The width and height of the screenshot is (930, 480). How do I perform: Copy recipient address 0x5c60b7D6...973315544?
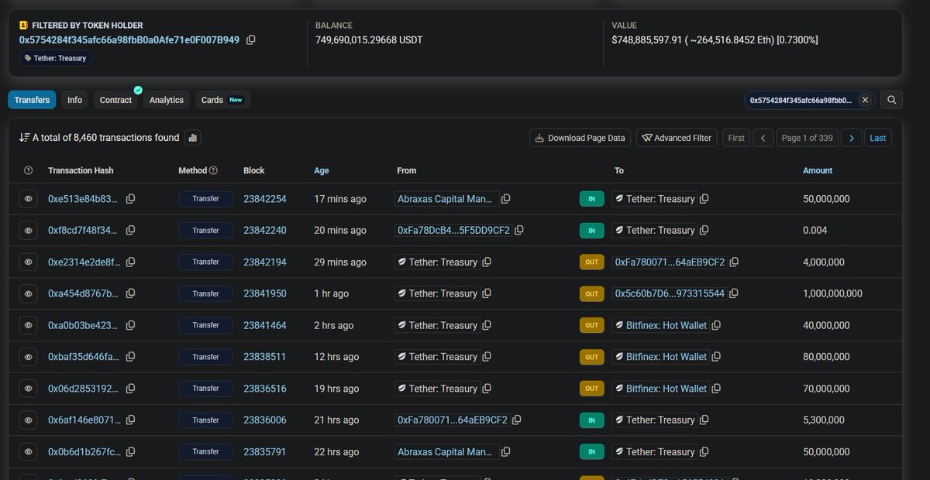[x=733, y=294]
